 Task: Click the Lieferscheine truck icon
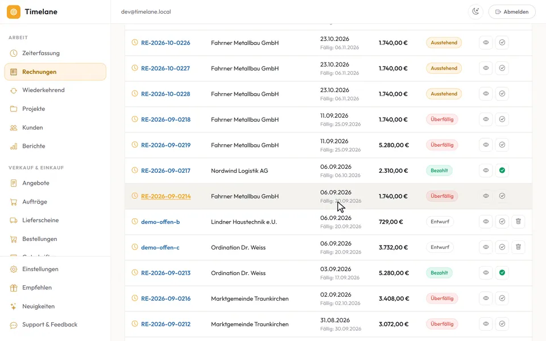14,221
